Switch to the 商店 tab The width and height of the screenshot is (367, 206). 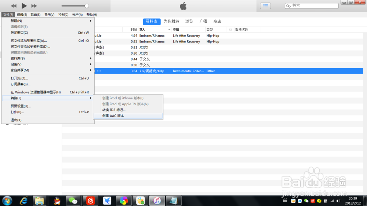217,22
